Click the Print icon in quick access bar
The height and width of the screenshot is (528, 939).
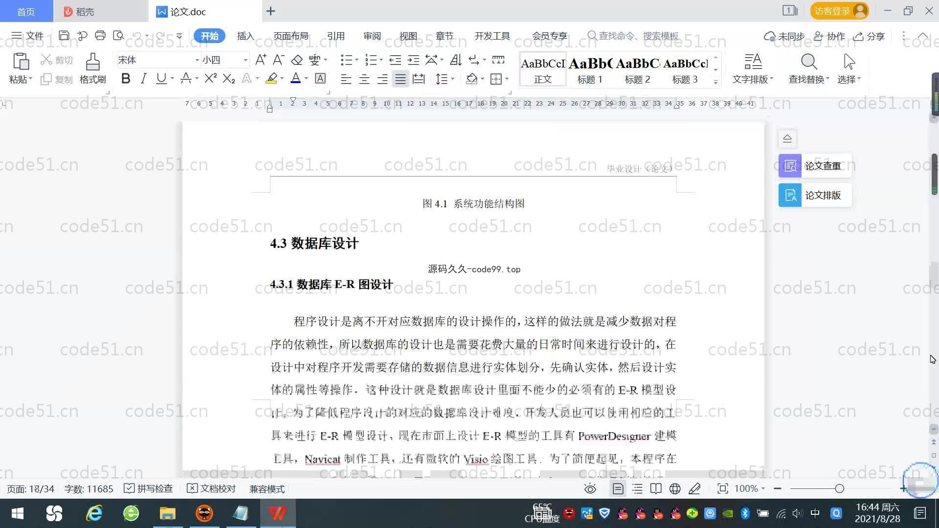point(100,36)
